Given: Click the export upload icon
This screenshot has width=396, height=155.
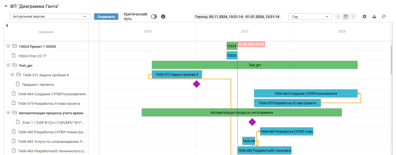Looking at the screenshot, I should pyautogui.click(x=374, y=17).
